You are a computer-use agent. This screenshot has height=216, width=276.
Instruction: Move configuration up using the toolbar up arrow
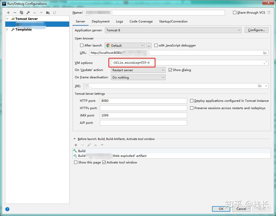pos(34,12)
